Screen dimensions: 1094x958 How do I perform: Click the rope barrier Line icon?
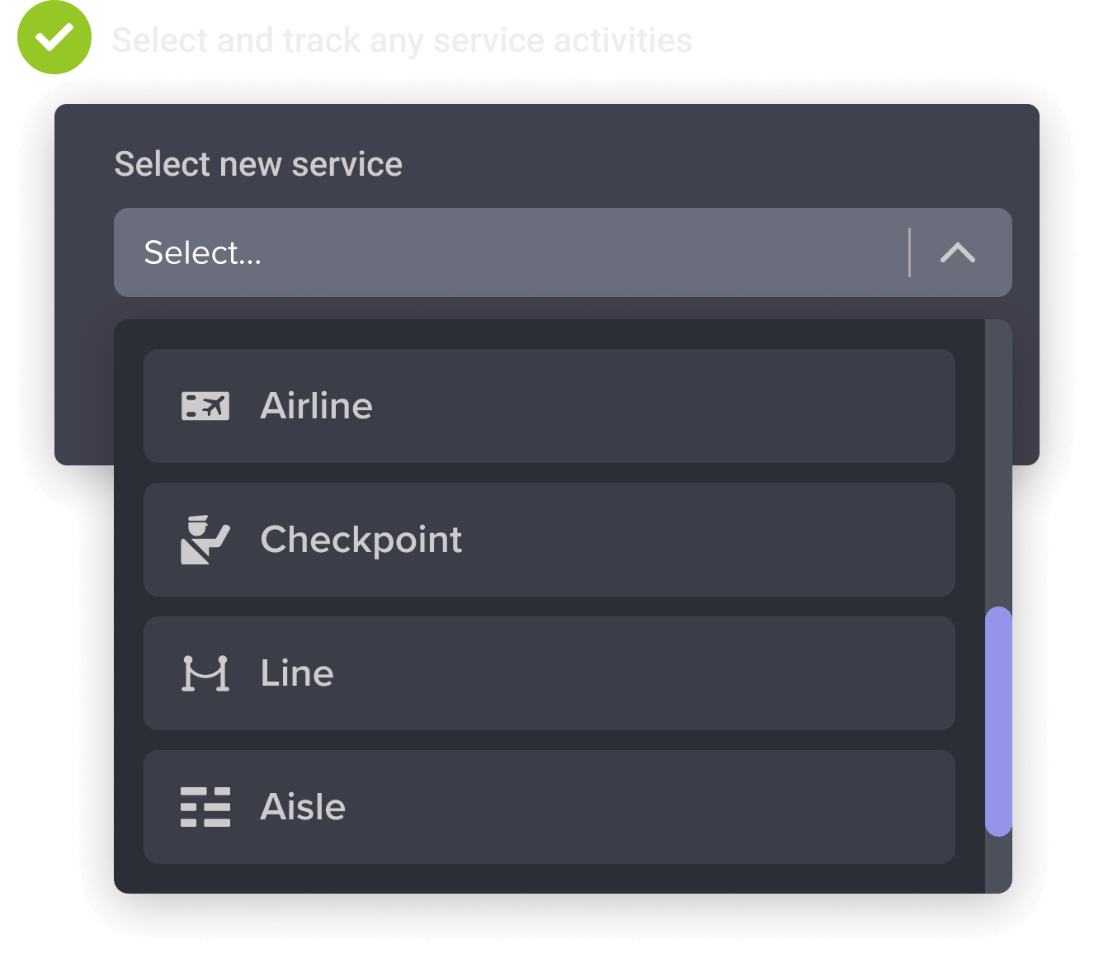coord(205,673)
